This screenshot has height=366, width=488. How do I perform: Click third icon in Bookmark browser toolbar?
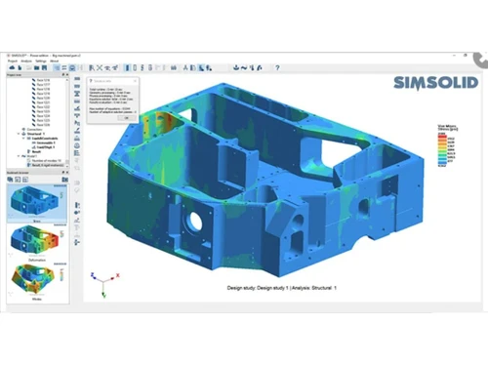point(25,180)
